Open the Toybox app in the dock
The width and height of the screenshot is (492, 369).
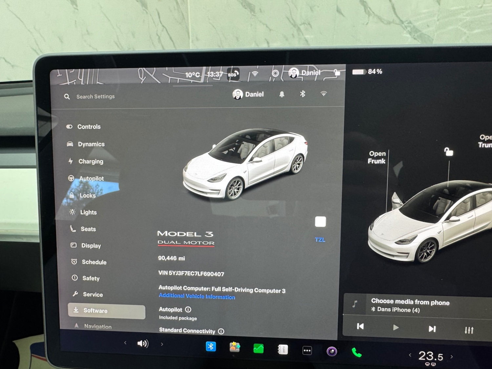click(x=235, y=347)
